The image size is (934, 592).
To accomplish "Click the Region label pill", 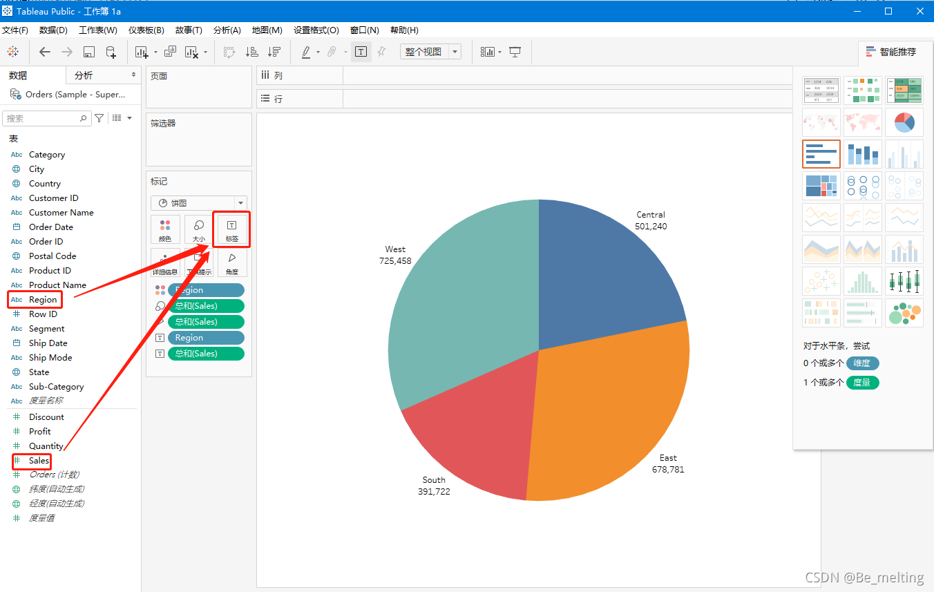I will (206, 338).
